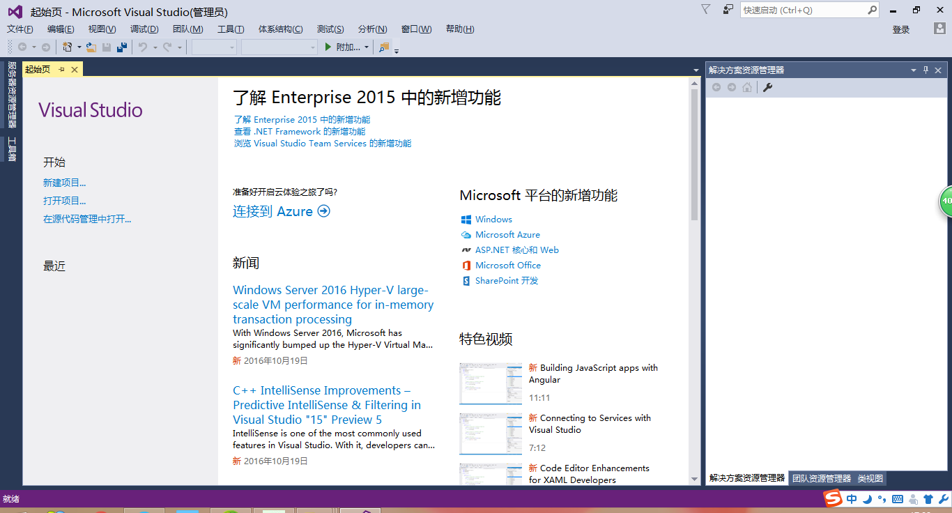
Task: Open the 文件(F) menu
Action: click(20, 29)
